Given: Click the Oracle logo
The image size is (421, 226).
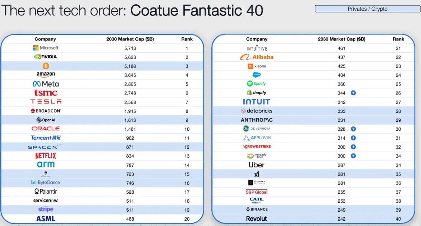Looking at the screenshot, I should tap(46, 129).
